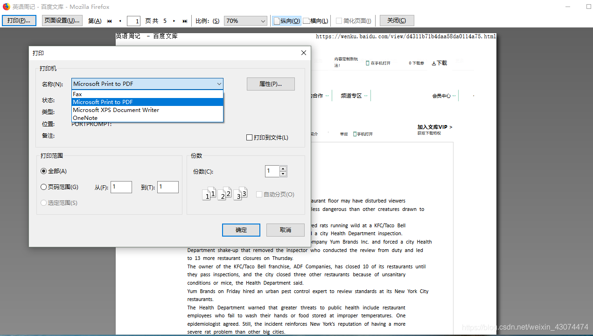593x336 pixels.
Task: Click 加入文库VIP > link
Action: tap(435, 127)
